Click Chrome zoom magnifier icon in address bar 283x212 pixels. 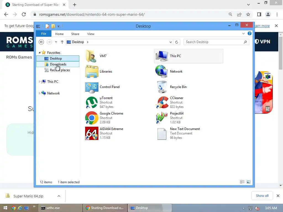[230, 14]
